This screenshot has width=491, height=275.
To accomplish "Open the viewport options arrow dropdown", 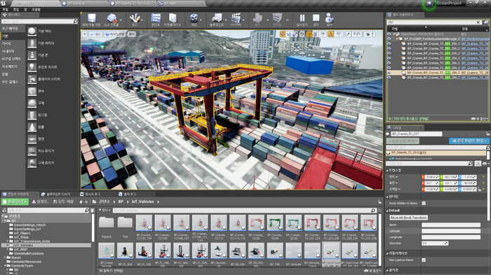I will 85,34.
